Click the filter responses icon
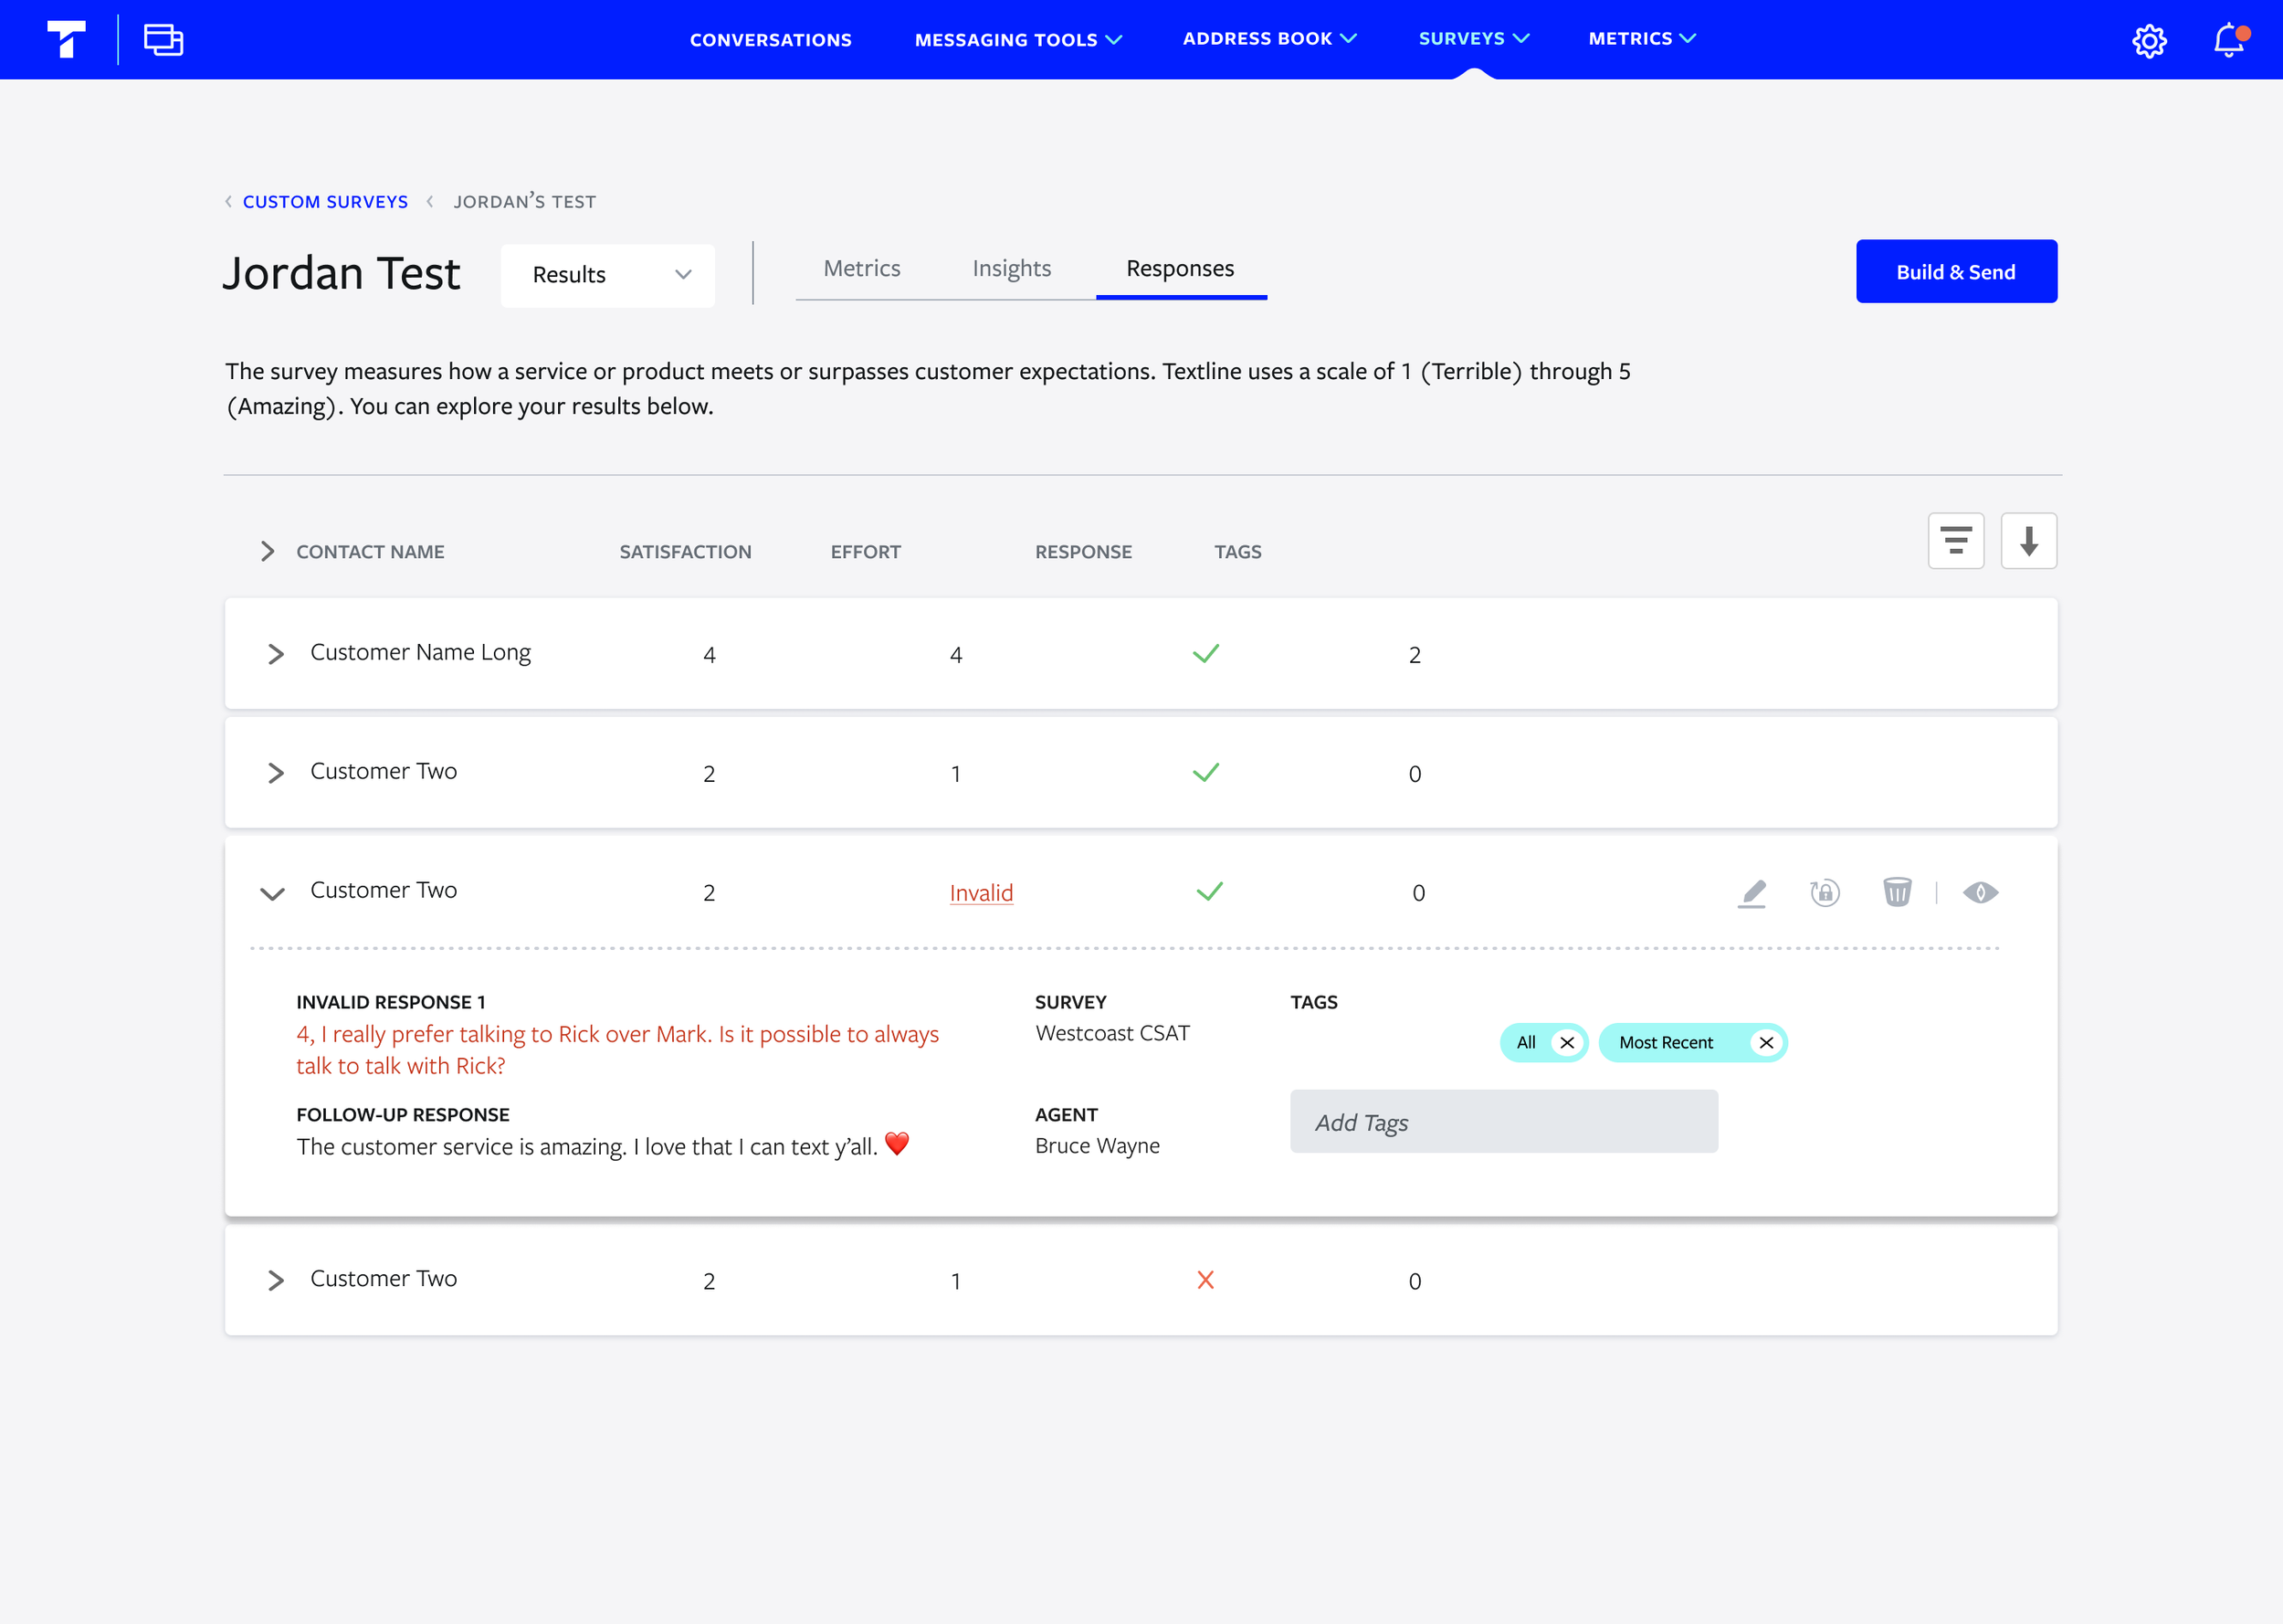The width and height of the screenshot is (2283, 1624). 1955,541
